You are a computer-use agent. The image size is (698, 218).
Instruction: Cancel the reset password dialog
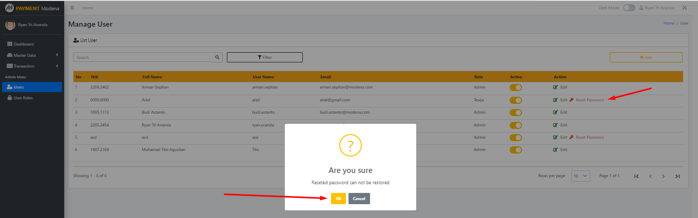point(359,199)
